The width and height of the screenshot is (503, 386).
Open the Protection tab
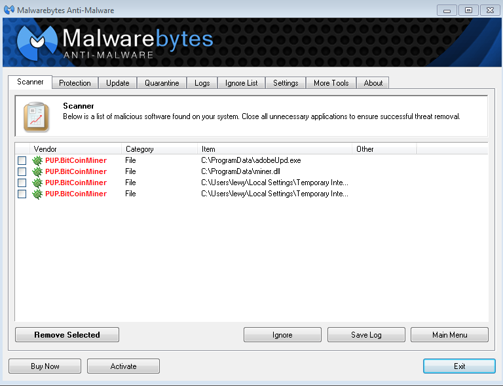point(75,83)
